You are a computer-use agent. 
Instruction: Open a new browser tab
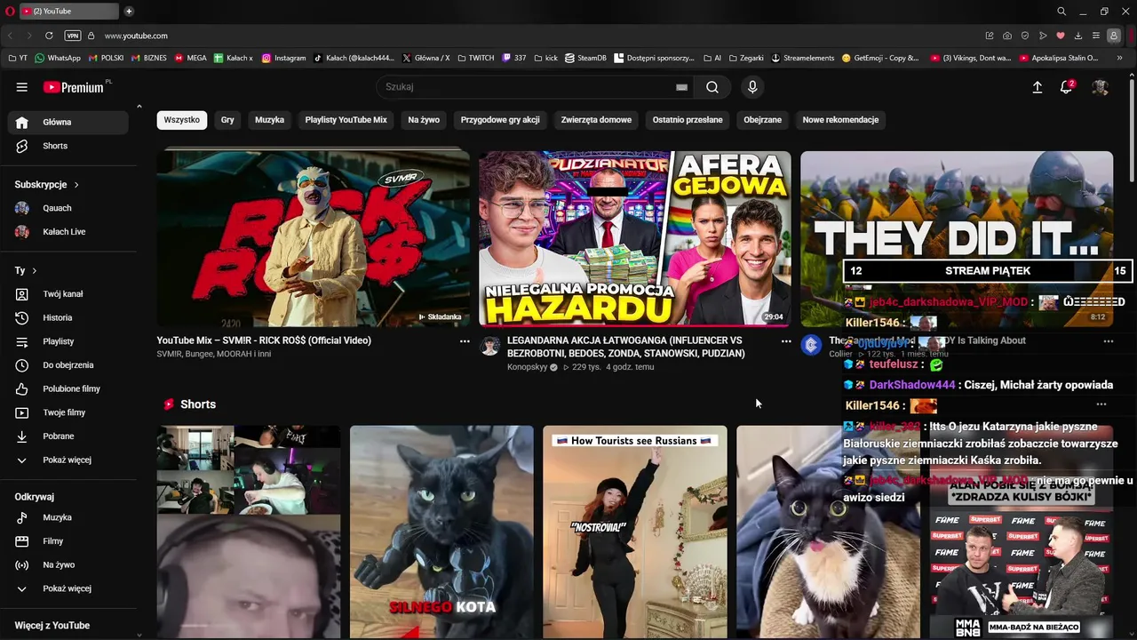(129, 12)
